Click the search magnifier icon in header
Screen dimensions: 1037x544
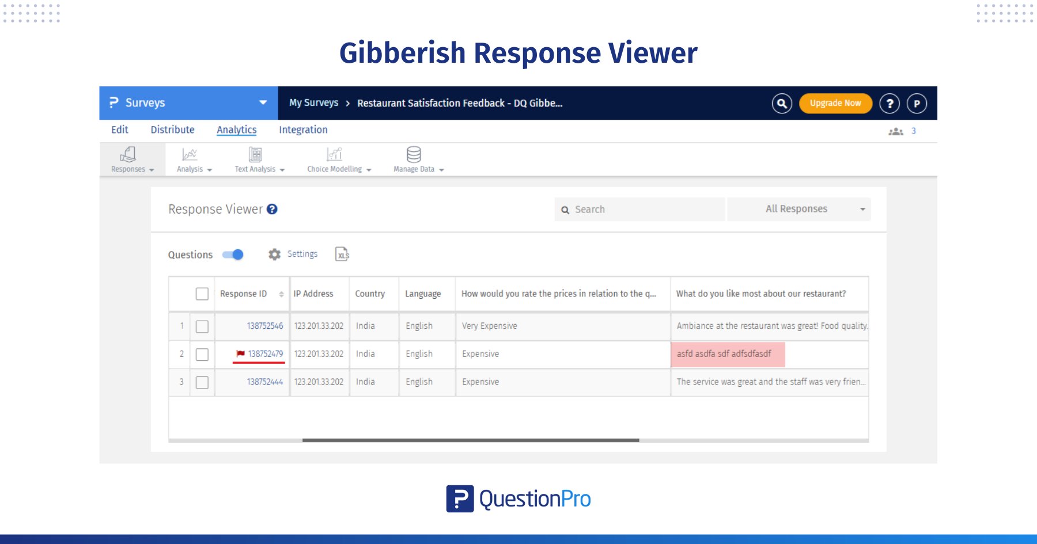(782, 104)
